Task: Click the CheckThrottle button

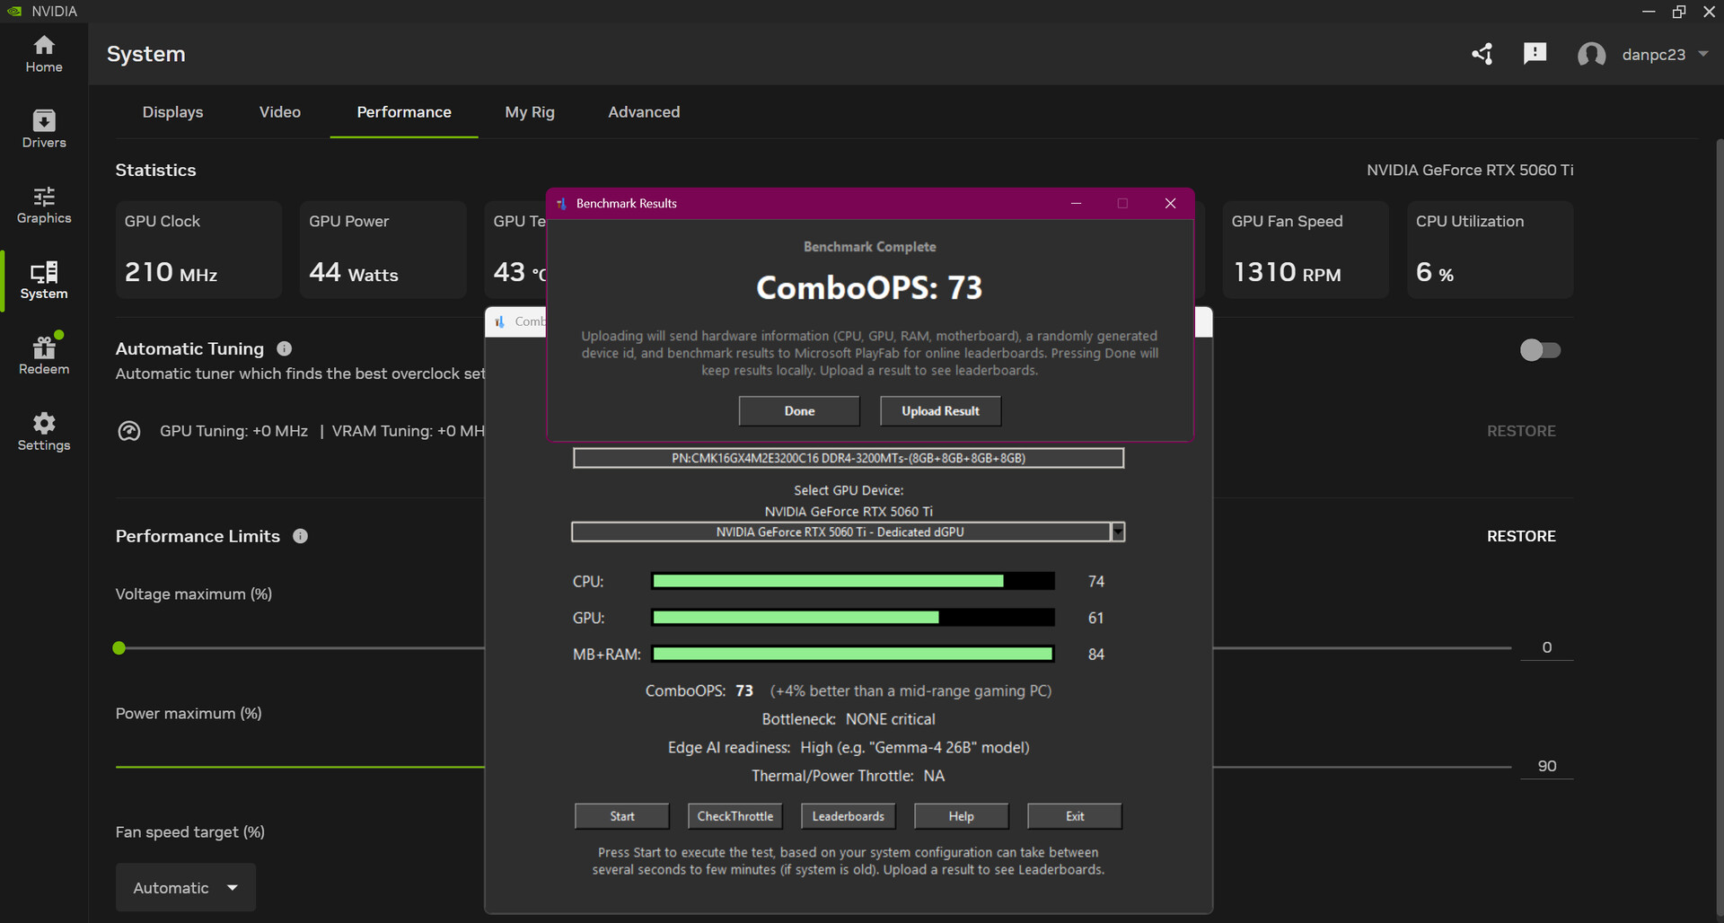Action: pos(735,816)
